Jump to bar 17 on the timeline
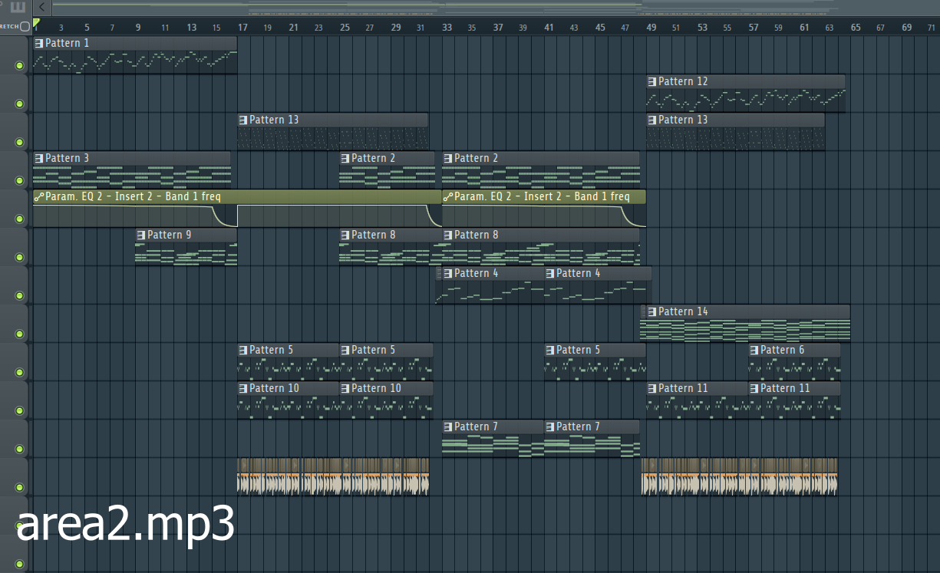 pyautogui.click(x=242, y=28)
